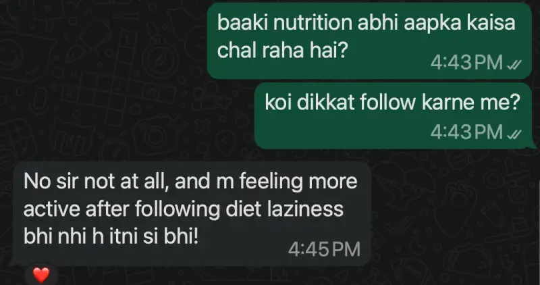This screenshot has width=540, height=285.
Task: Click the 4:45 PM timestamp on the reply
Action: [324, 249]
